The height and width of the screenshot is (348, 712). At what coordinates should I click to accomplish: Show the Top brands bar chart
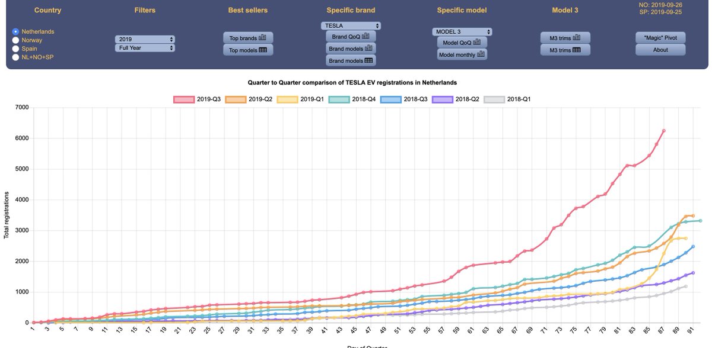click(x=248, y=38)
